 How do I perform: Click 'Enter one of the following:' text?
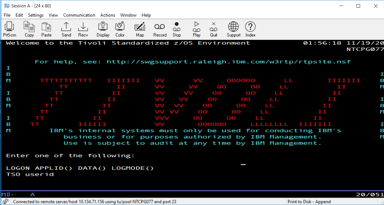click(x=70, y=156)
